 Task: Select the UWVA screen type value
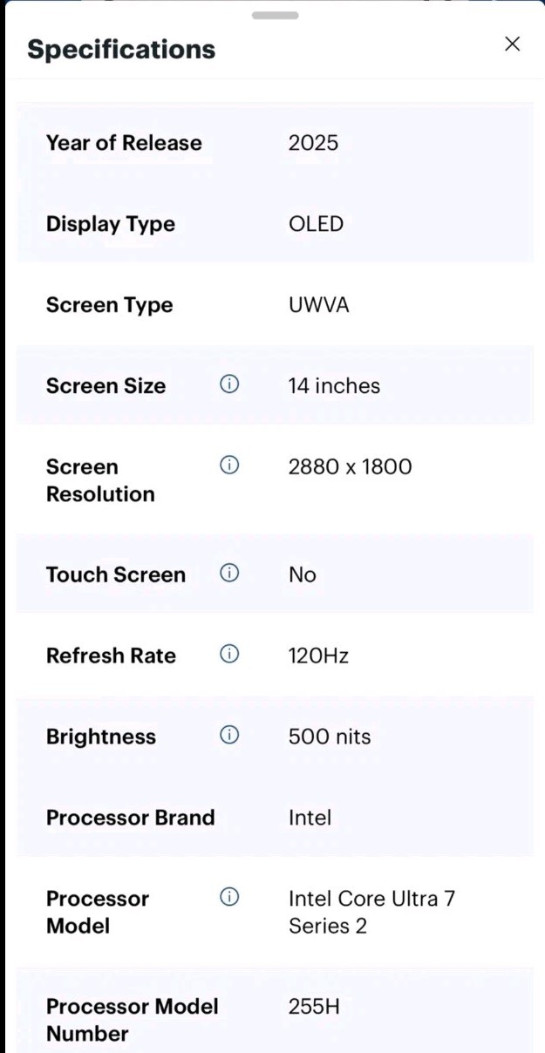point(318,305)
